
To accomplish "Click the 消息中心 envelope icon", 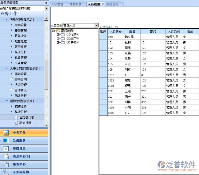I will 6,157.
